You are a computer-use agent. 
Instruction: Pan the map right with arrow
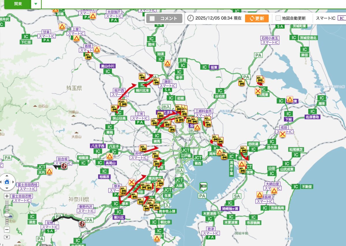(14, 182)
